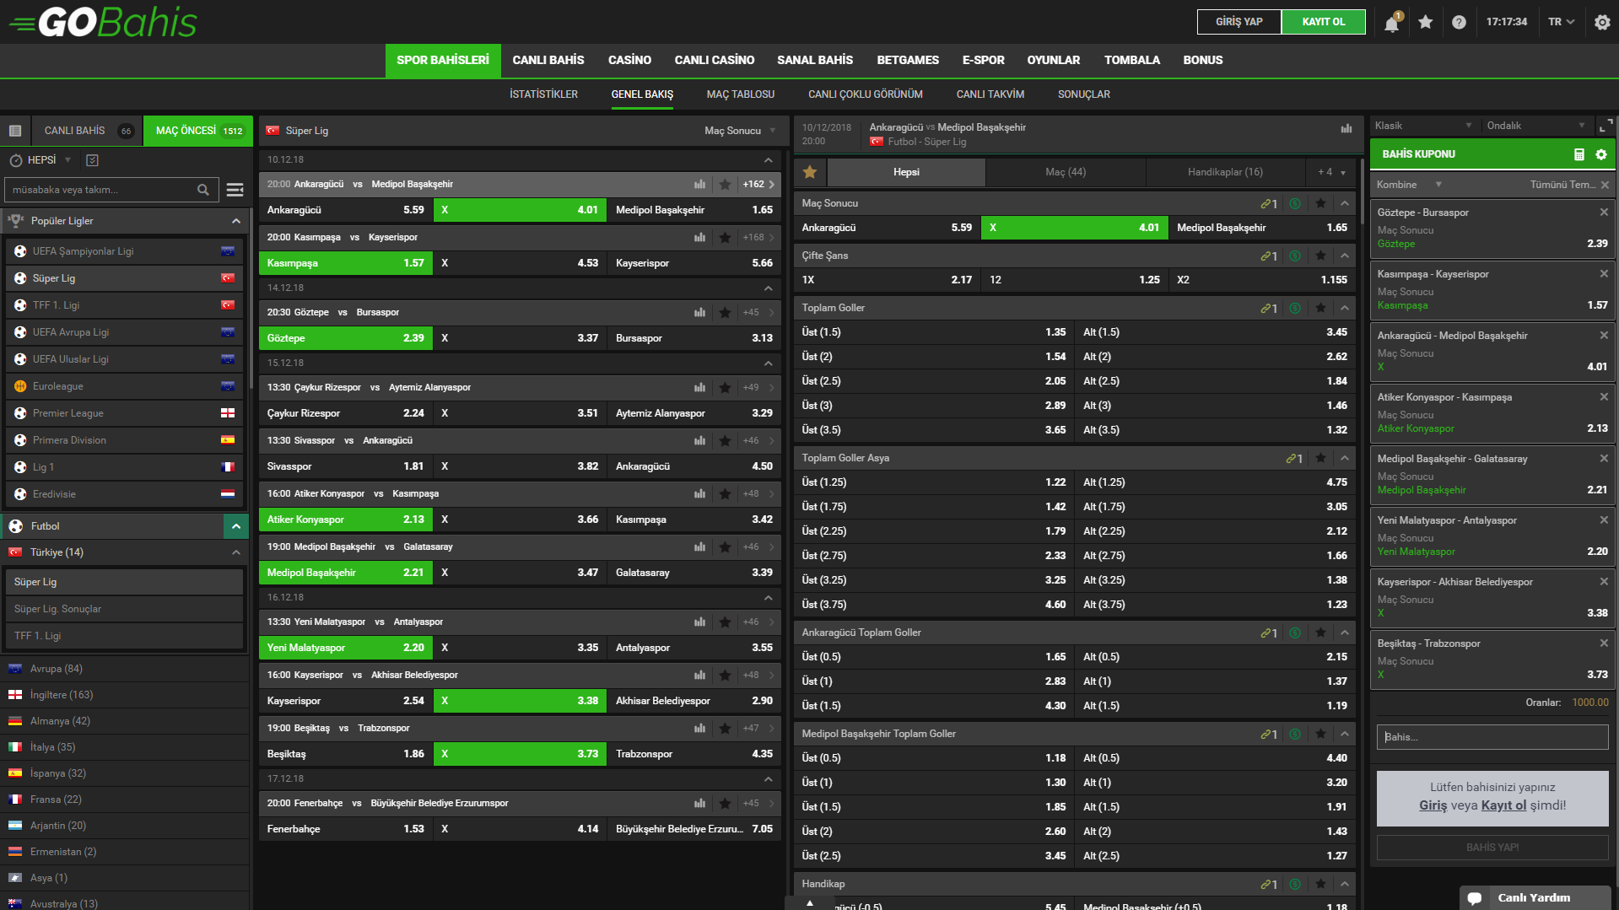
Task: Click the help question mark icon
Action: point(1459,23)
